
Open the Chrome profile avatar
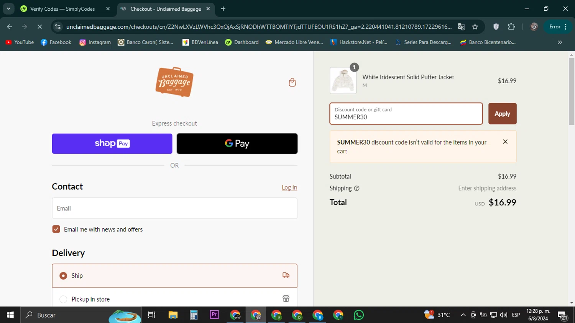[534, 27]
